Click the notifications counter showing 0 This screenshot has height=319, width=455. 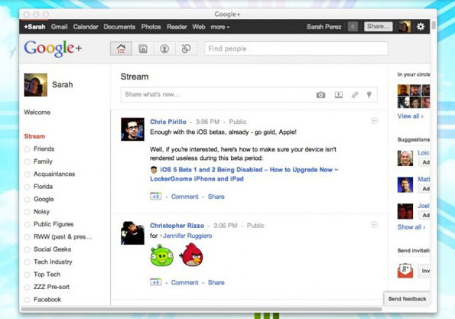coord(353,27)
